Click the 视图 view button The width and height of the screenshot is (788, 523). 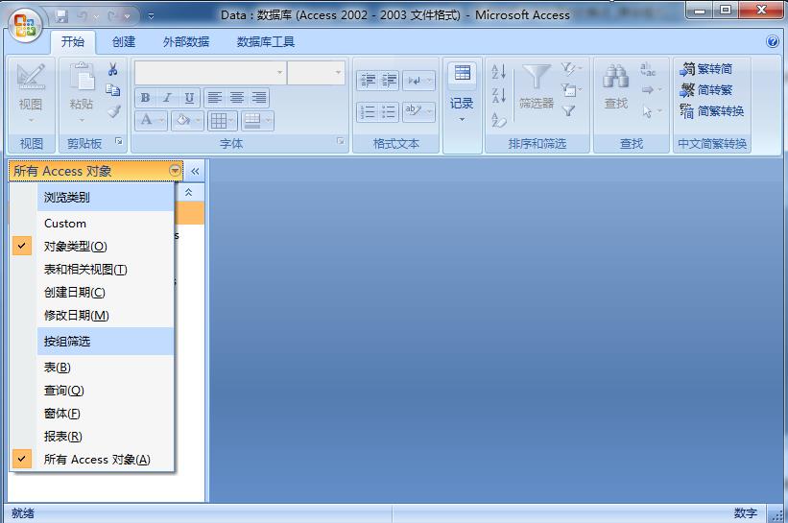point(31,93)
